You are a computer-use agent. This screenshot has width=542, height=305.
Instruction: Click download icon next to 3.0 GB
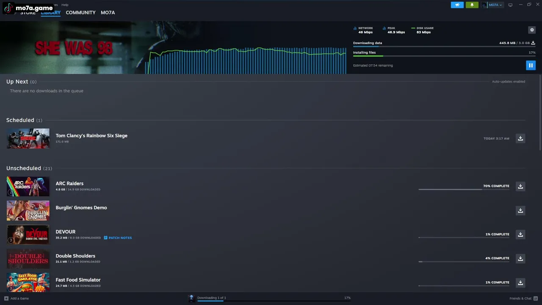[533, 43]
